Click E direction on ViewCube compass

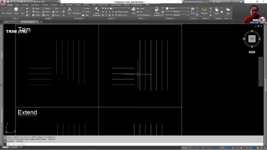259,39
